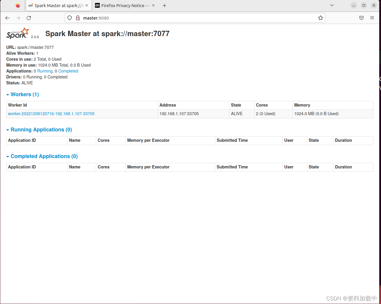This screenshot has width=381, height=304.
Task: Sort workers by Worker Id column
Action: click(82, 105)
